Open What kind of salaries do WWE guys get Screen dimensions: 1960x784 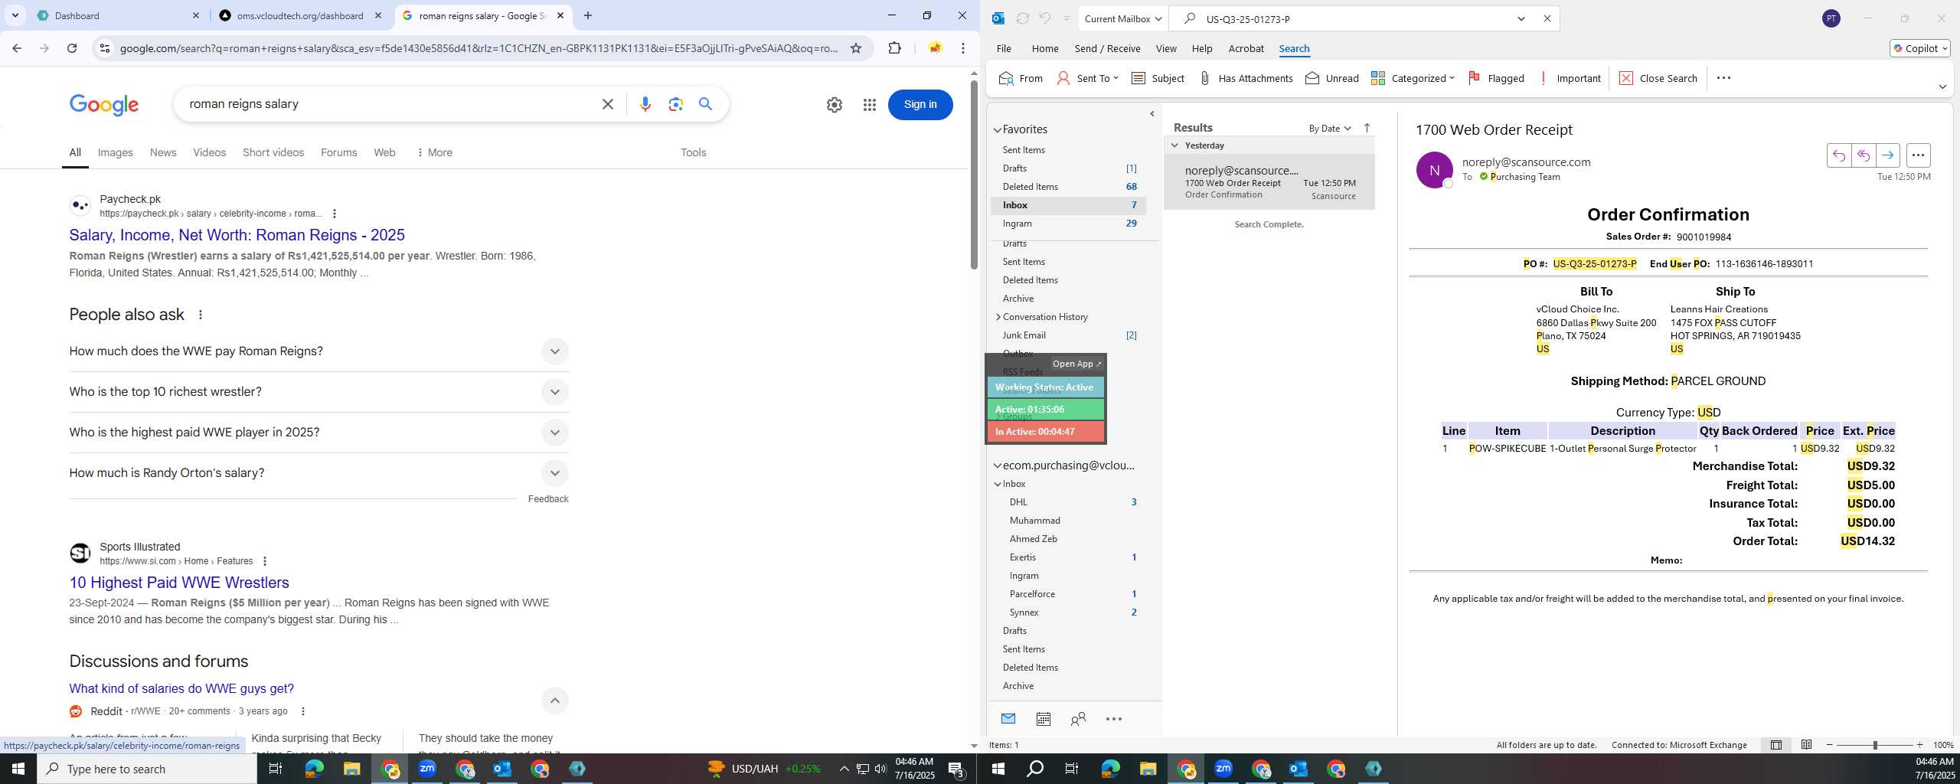[x=181, y=688]
